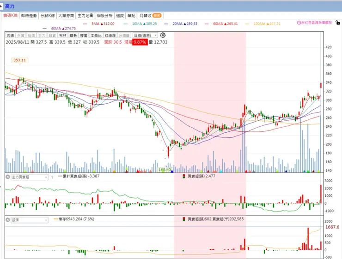This screenshot has height=259, width=342.
Task: Toggle the 分價量 overlay button
Action: [x=124, y=35]
